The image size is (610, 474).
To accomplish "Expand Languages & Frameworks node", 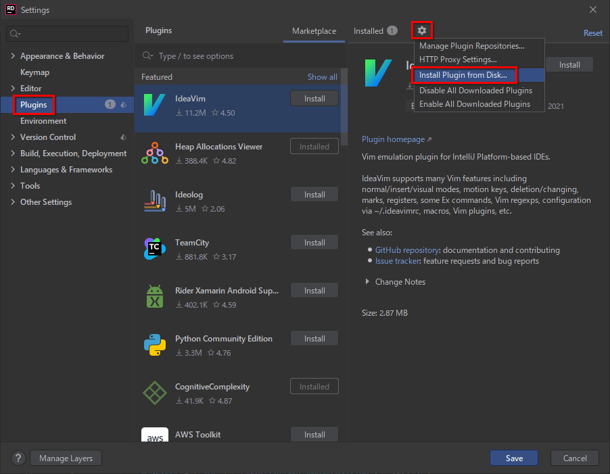I will (x=13, y=170).
